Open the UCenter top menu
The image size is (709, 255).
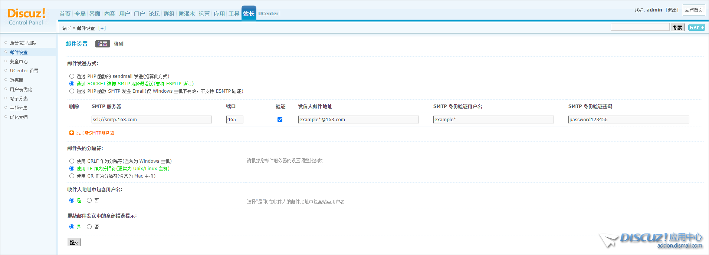click(x=268, y=14)
